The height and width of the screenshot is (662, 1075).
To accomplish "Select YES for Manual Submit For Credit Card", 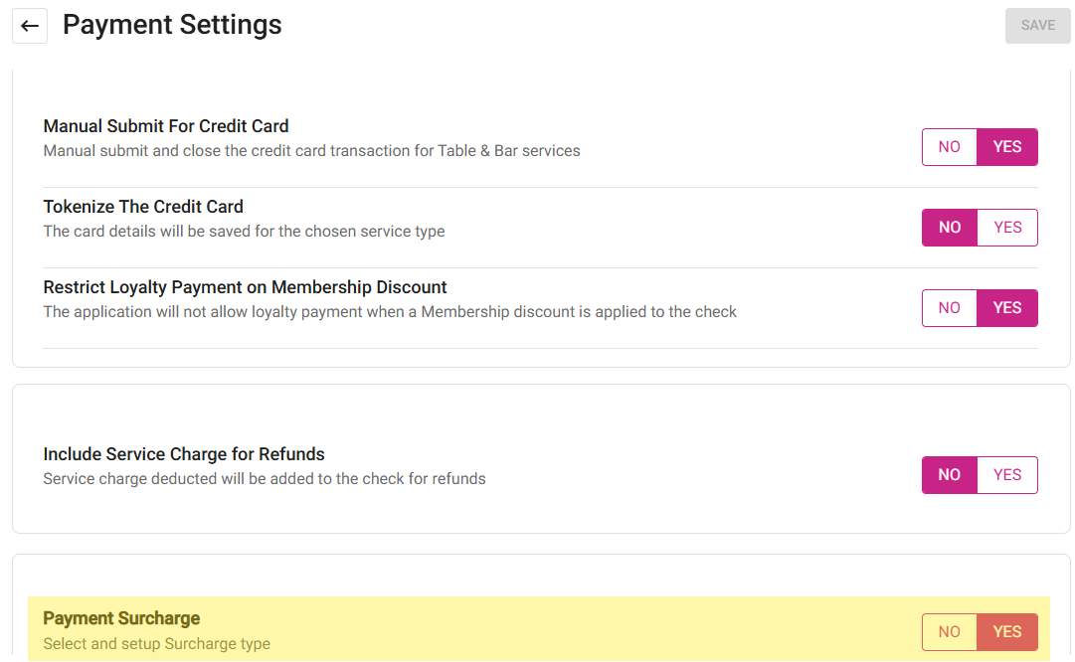I will tap(1007, 147).
